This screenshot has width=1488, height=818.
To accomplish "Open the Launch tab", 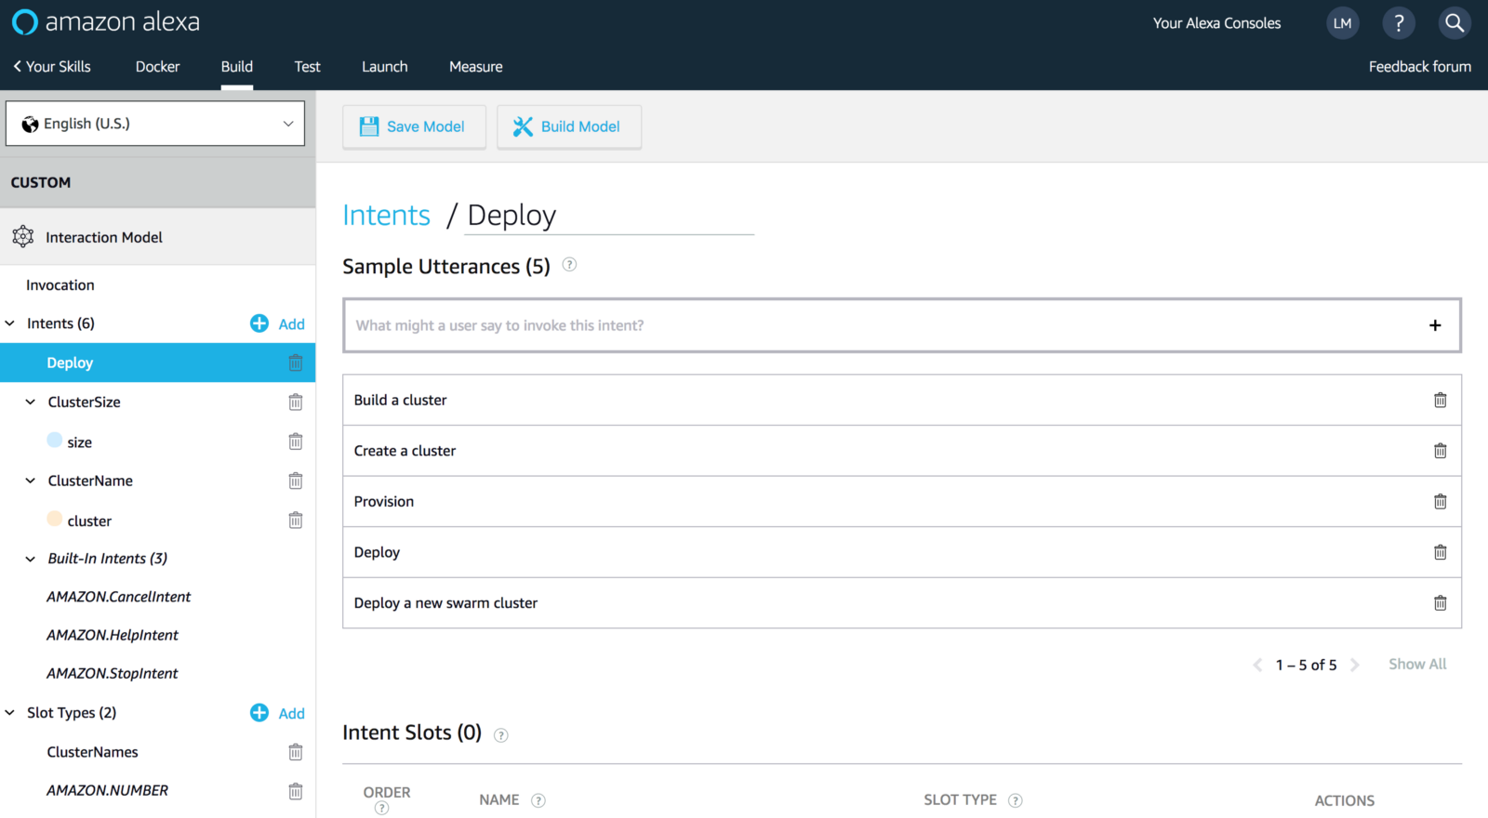I will (384, 67).
